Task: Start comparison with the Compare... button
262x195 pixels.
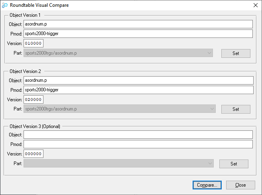Action: click(207, 185)
